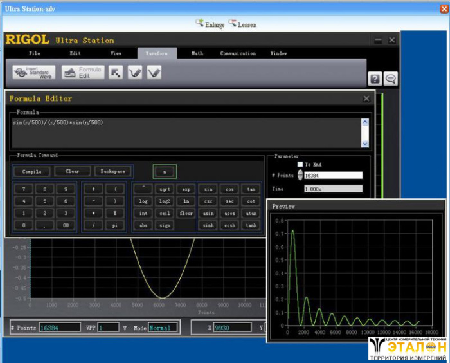Viewport: 450px width, 363px height.
Task: Click the Enlarge magnifier icon
Action: pos(199,24)
